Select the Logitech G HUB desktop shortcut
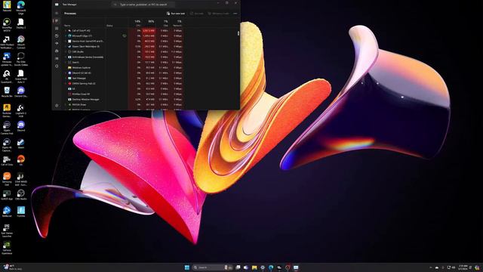This screenshot has width=483, height=272. pos(21,111)
